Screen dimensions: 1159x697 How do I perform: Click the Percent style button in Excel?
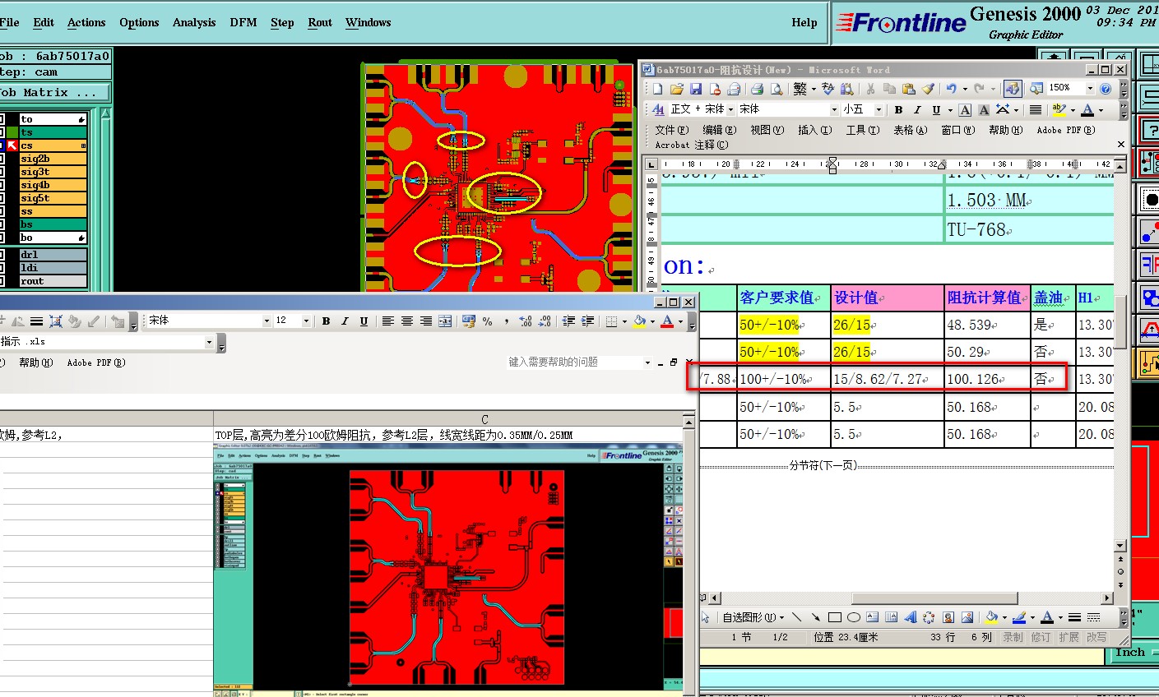(487, 321)
